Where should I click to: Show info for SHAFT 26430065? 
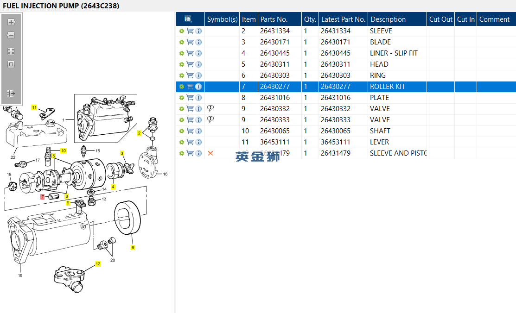point(198,131)
